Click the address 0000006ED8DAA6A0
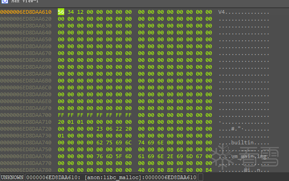The image size is (289, 181). coord(26,74)
